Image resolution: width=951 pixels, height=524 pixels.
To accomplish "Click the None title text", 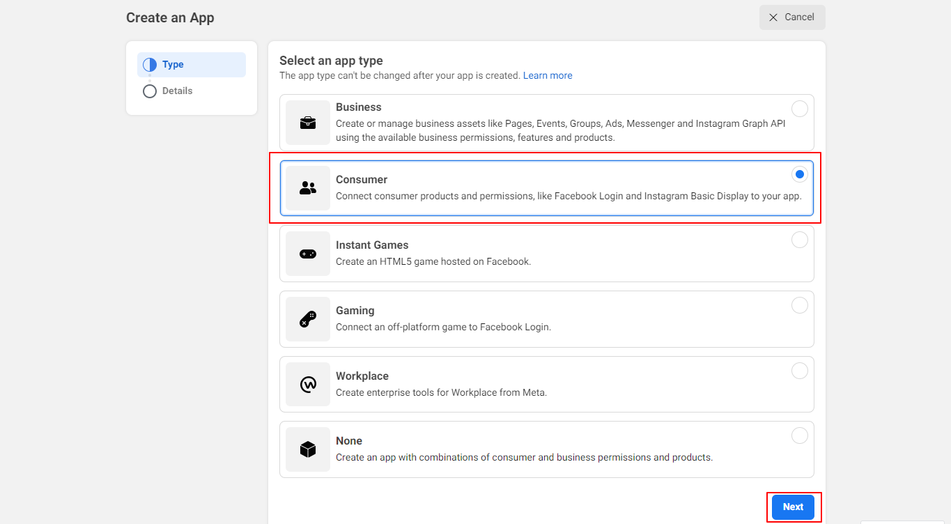I will coord(349,441).
